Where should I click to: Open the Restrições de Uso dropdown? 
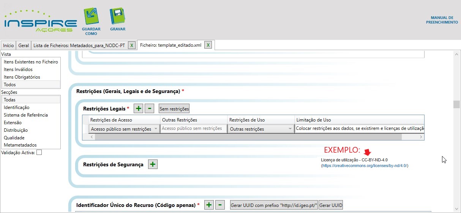point(290,129)
